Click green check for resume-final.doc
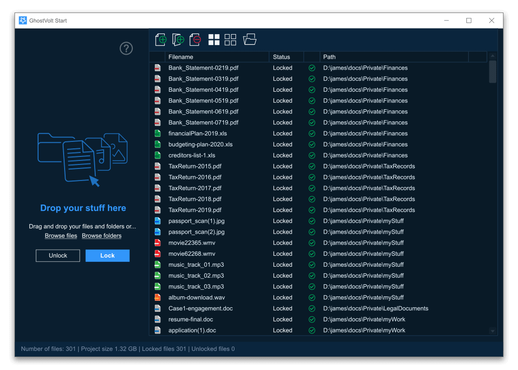The width and height of the screenshot is (518, 370). (x=312, y=319)
